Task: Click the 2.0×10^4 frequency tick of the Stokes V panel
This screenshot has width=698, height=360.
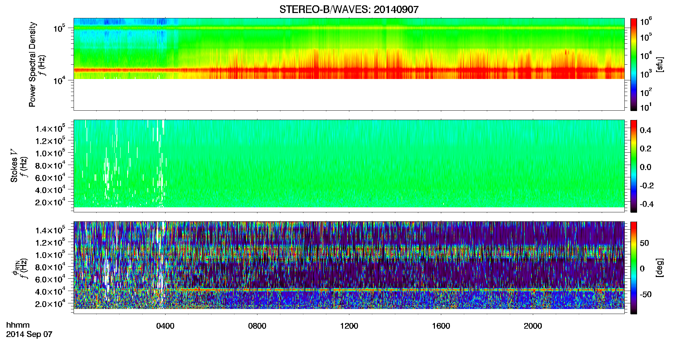Action: point(51,202)
